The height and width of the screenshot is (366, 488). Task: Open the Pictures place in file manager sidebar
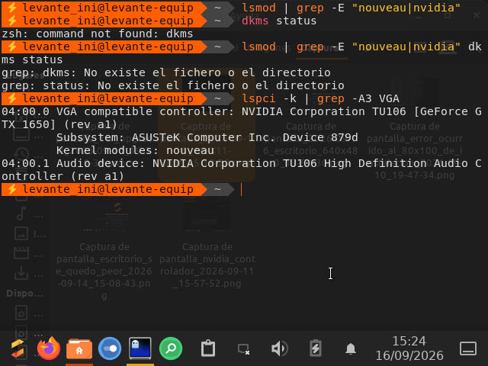(21, 233)
